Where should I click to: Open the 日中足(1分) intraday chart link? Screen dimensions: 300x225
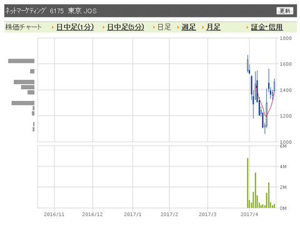(x=75, y=27)
